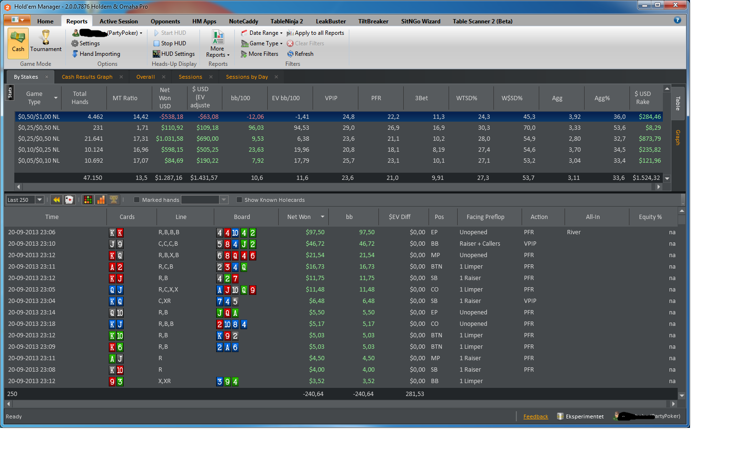733x458 pixels.
Task: Open the application menu button
Action: [x=17, y=20]
